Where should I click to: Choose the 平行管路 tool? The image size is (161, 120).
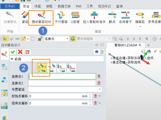61,17
